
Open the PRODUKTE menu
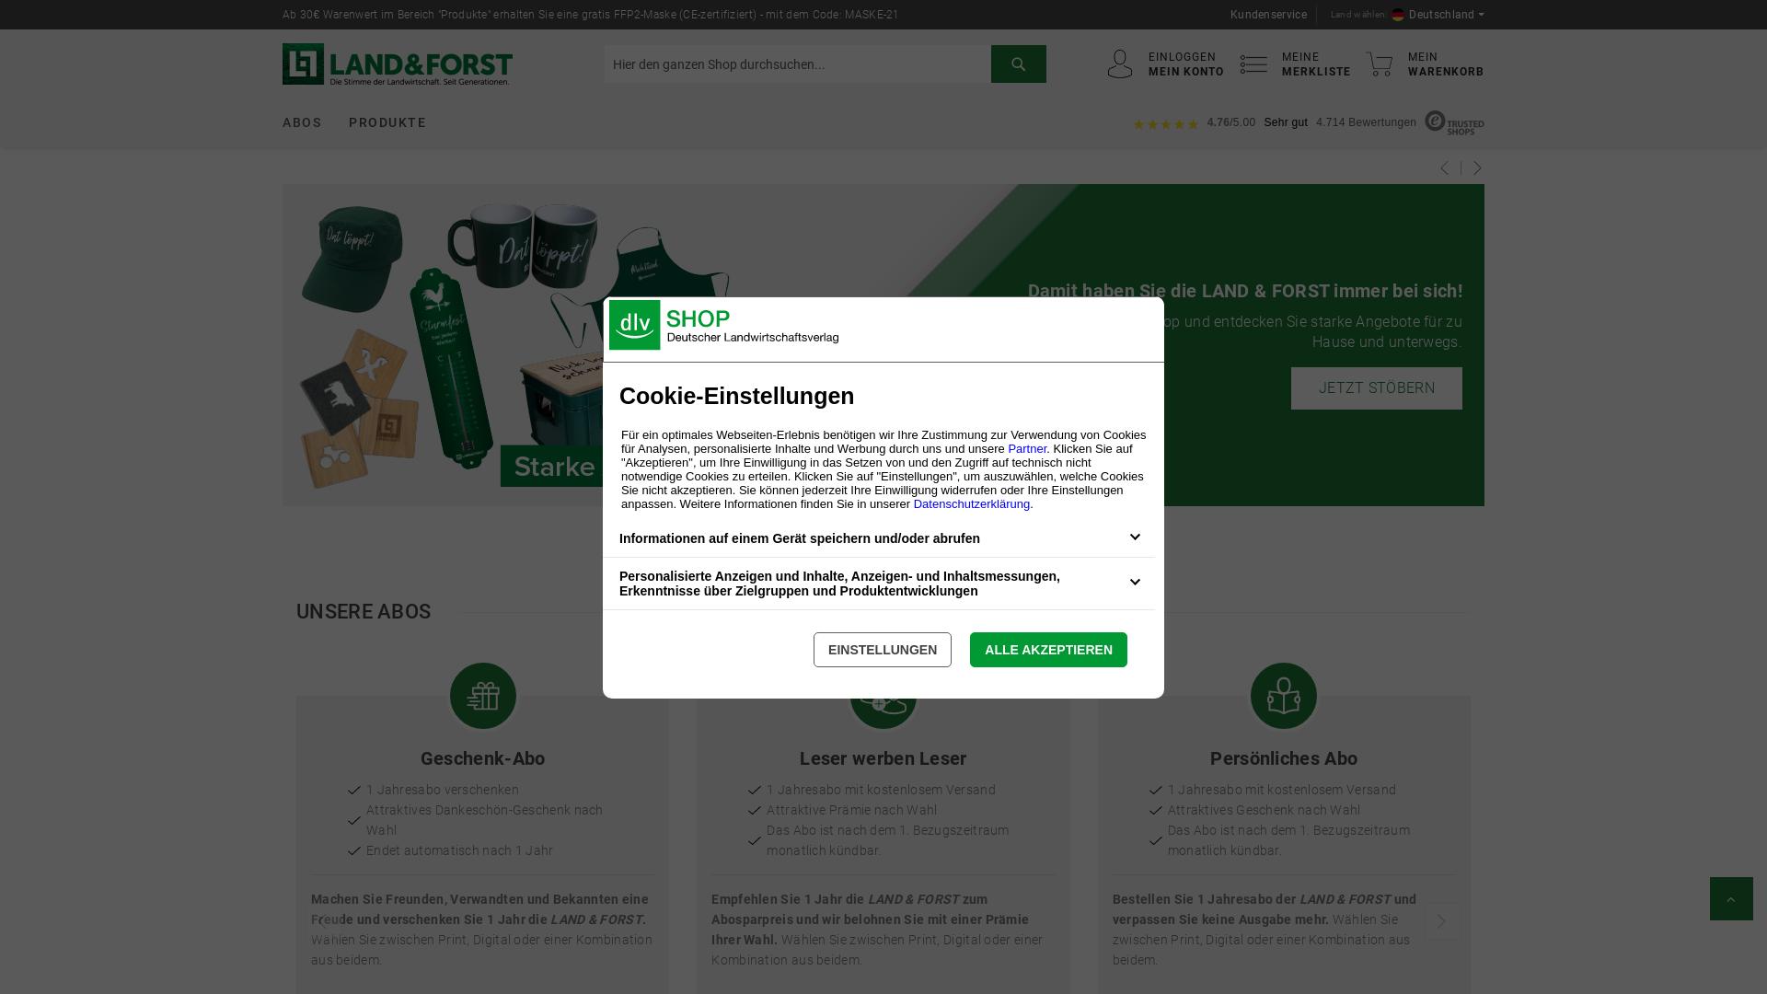click(x=387, y=122)
